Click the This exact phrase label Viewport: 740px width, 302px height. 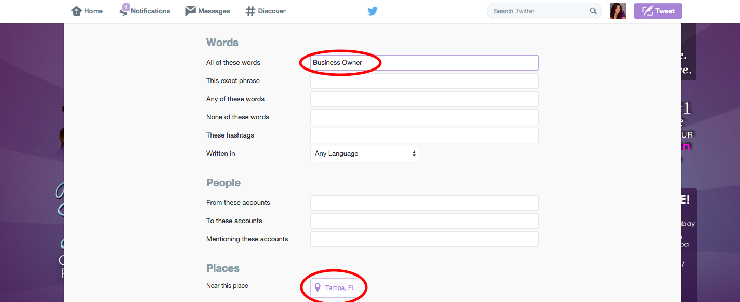(x=233, y=81)
